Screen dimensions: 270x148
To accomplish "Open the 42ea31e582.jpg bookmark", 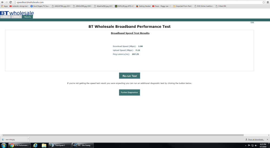I will click(x=104, y=6).
